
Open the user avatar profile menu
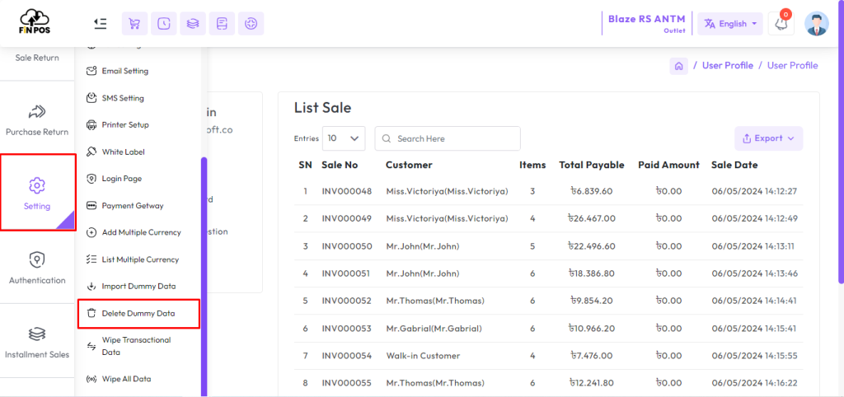[816, 24]
